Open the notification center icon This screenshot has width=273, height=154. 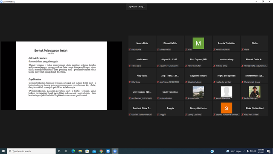(268, 151)
